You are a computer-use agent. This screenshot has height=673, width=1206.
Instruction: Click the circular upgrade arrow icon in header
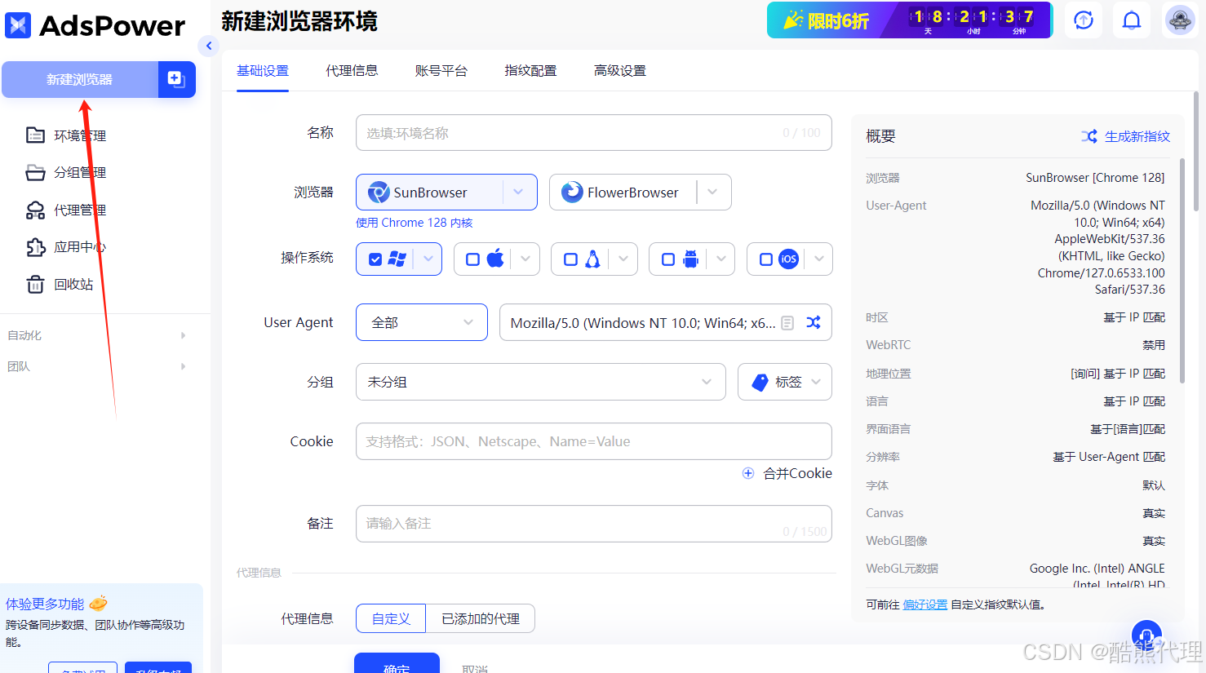pos(1084,20)
